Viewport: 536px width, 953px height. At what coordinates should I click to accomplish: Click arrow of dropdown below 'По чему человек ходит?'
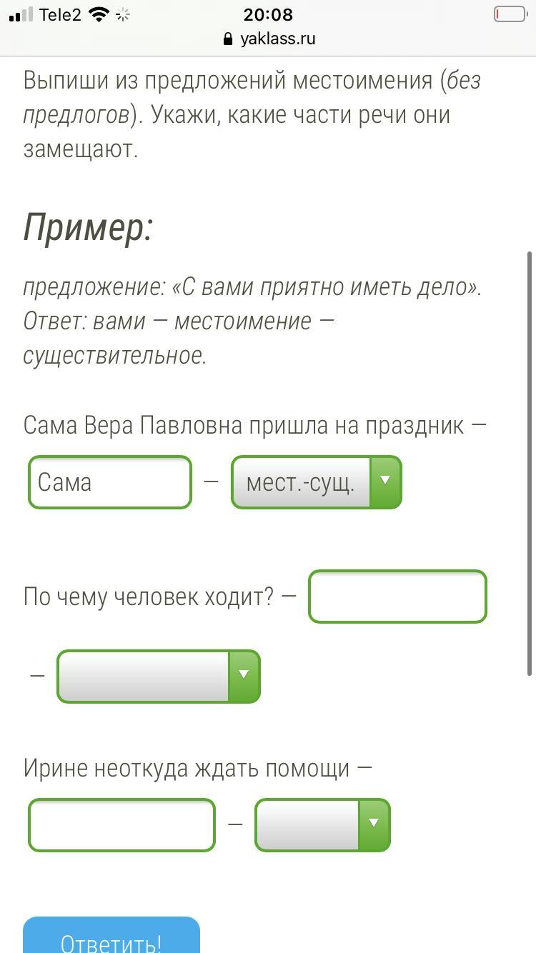244,676
